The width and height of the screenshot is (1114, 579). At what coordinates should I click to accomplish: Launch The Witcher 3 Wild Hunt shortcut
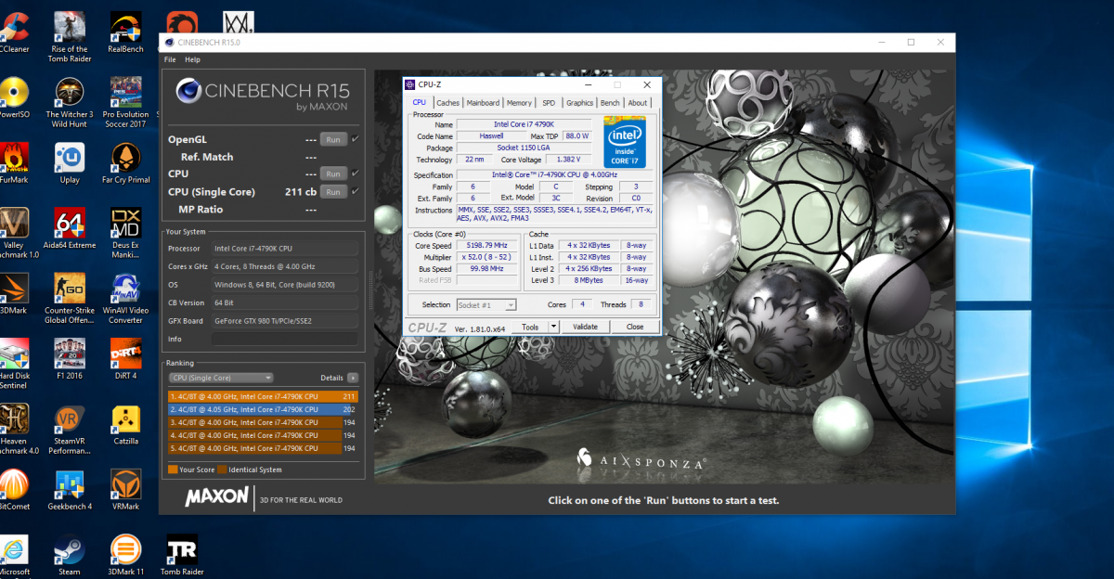click(70, 102)
